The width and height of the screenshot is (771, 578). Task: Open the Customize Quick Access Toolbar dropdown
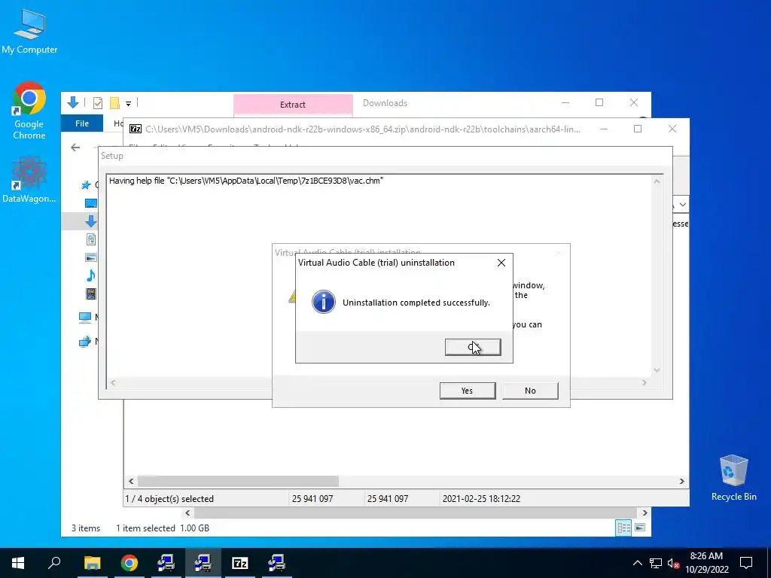pyautogui.click(x=128, y=104)
